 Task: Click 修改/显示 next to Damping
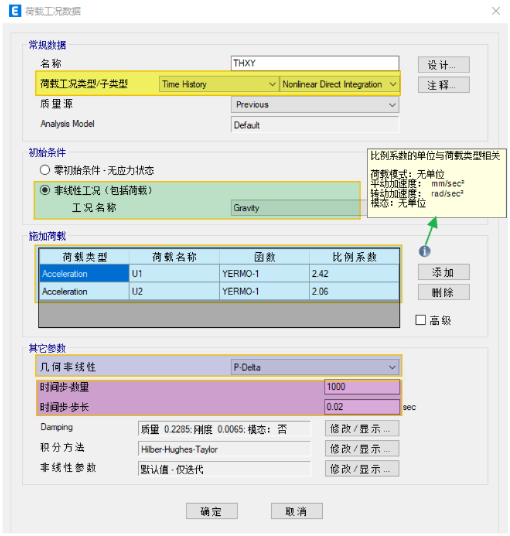361,428
